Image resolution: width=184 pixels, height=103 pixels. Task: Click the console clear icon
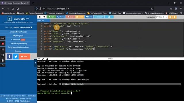(x=47, y=59)
